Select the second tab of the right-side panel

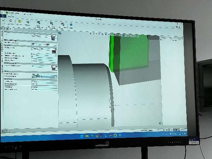[170, 38]
